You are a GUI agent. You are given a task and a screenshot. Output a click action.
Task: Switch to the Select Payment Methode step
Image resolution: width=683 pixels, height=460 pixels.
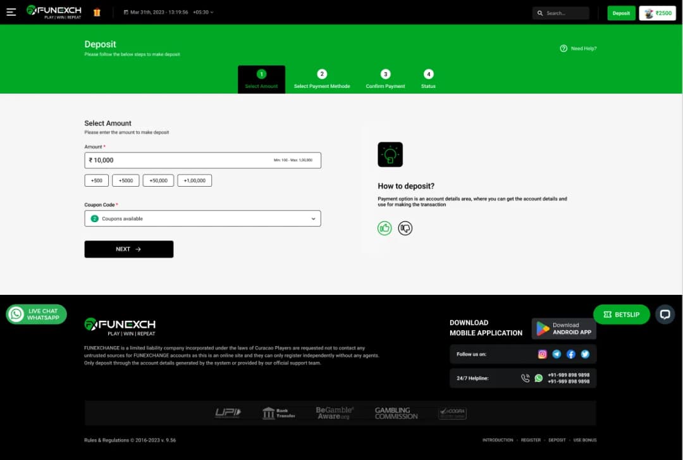click(x=322, y=78)
